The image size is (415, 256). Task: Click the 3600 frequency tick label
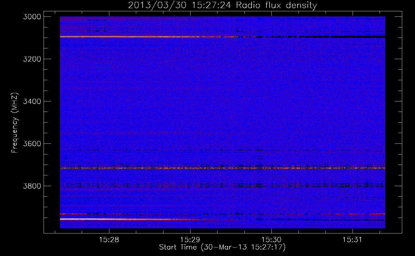(x=32, y=144)
